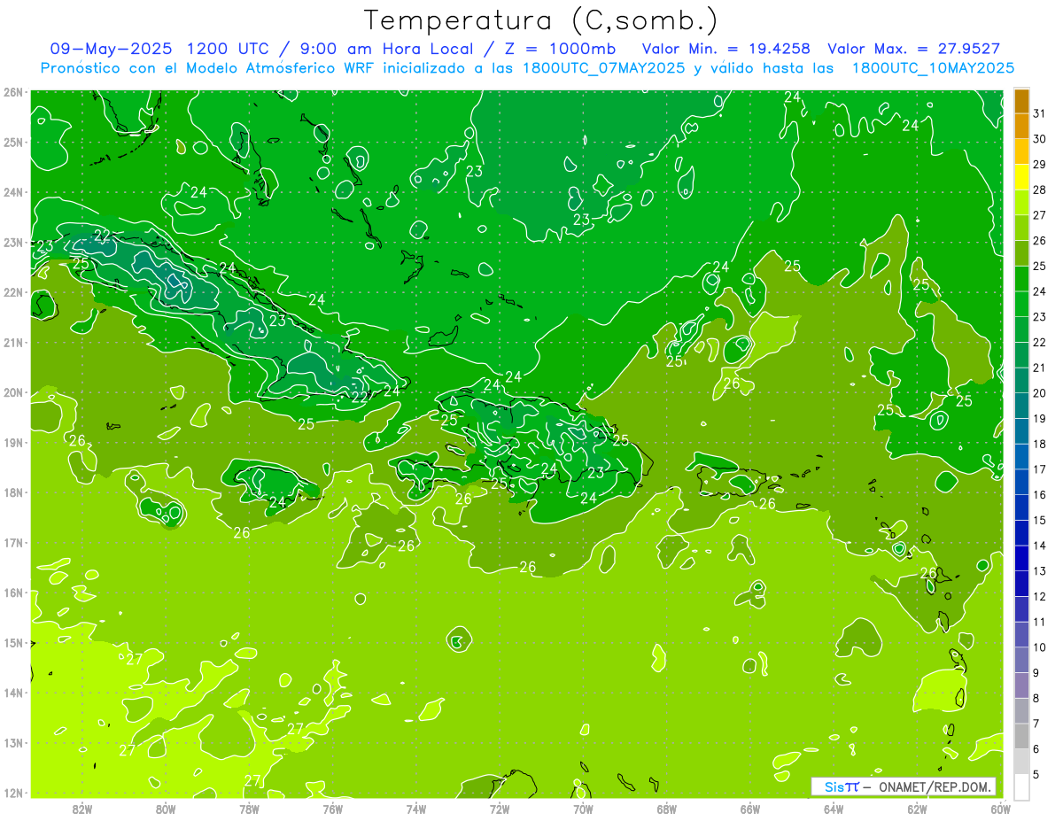The width and height of the screenshot is (1063, 821).
Task: Click the '70W' longitude axis label
Action: (583, 809)
